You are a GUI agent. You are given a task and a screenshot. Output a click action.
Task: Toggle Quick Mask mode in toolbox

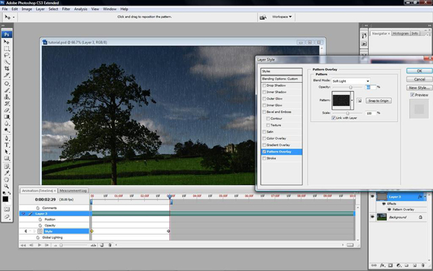pos(7,209)
